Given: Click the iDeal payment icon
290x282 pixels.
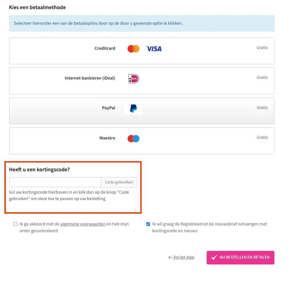Looking at the screenshot, I should (x=133, y=78).
